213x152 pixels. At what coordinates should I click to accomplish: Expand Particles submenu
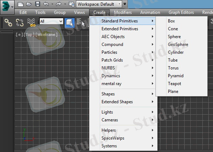click(x=123, y=52)
